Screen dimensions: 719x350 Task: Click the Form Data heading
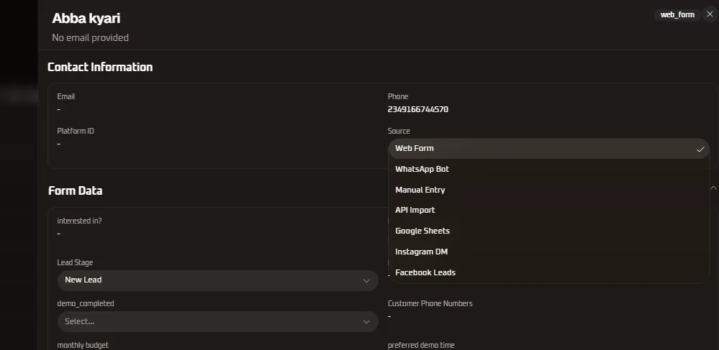(x=75, y=190)
